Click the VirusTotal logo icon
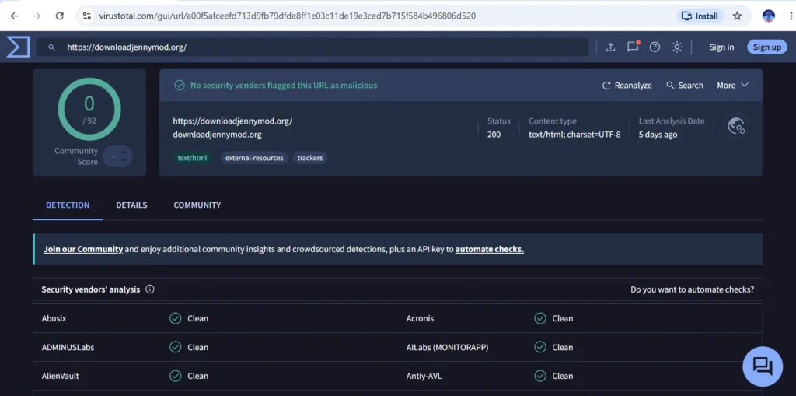 click(18, 47)
